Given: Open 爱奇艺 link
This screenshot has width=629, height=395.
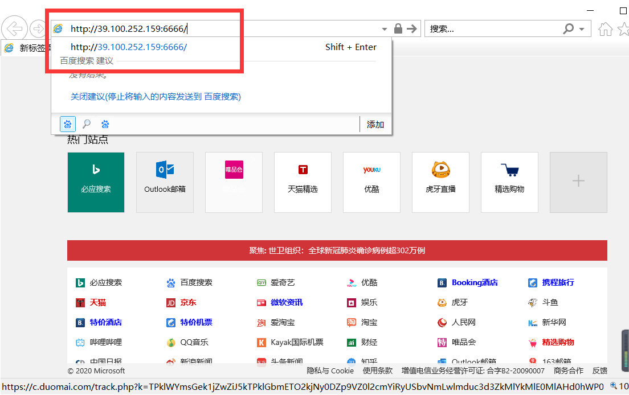Looking at the screenshot, I should tap(283, 282).
